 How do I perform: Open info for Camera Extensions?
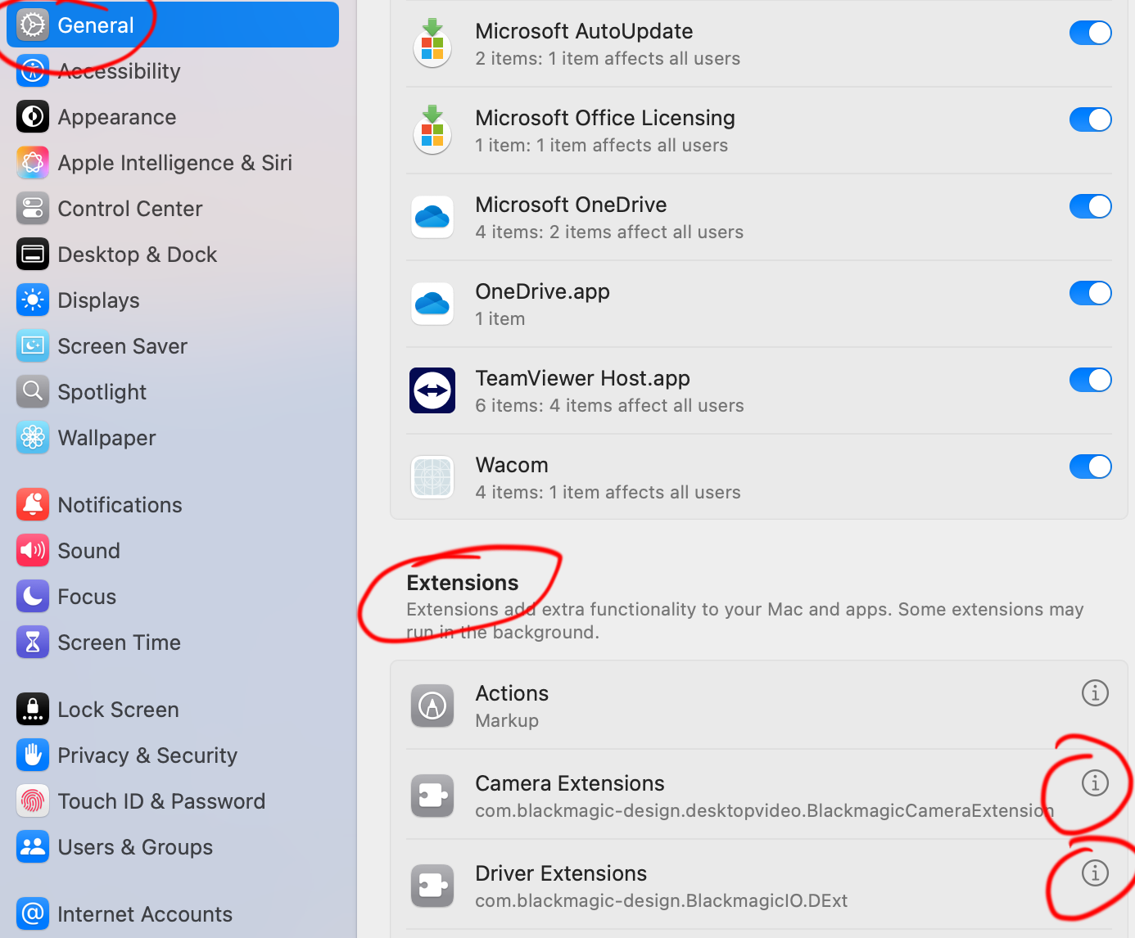tap(1095, 783)
